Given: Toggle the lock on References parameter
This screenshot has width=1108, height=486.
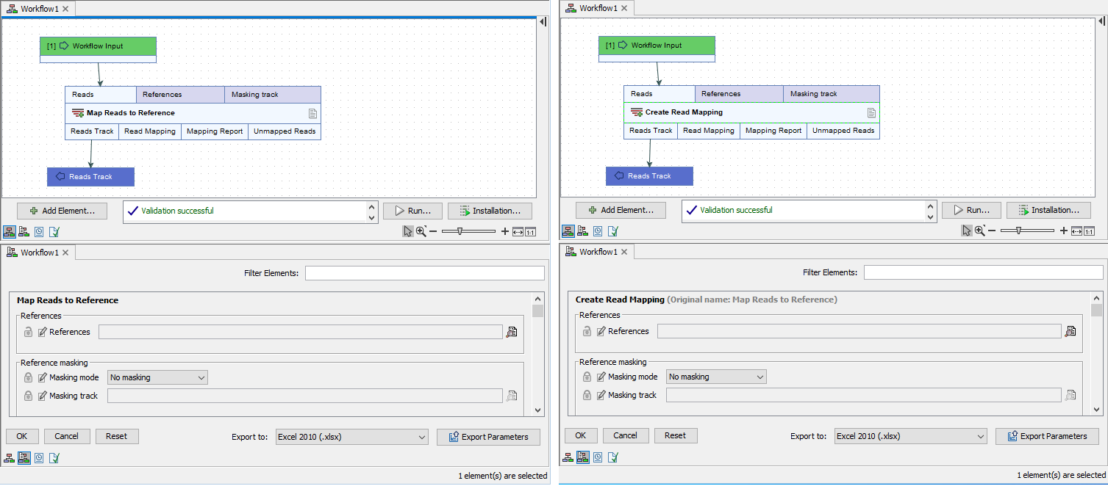Looking at the screenshot, I should coord(27,332).
